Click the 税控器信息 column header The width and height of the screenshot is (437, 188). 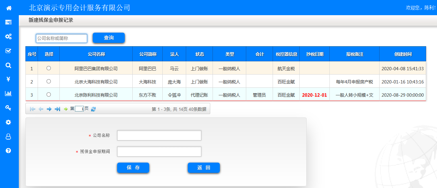click(286, 54)
